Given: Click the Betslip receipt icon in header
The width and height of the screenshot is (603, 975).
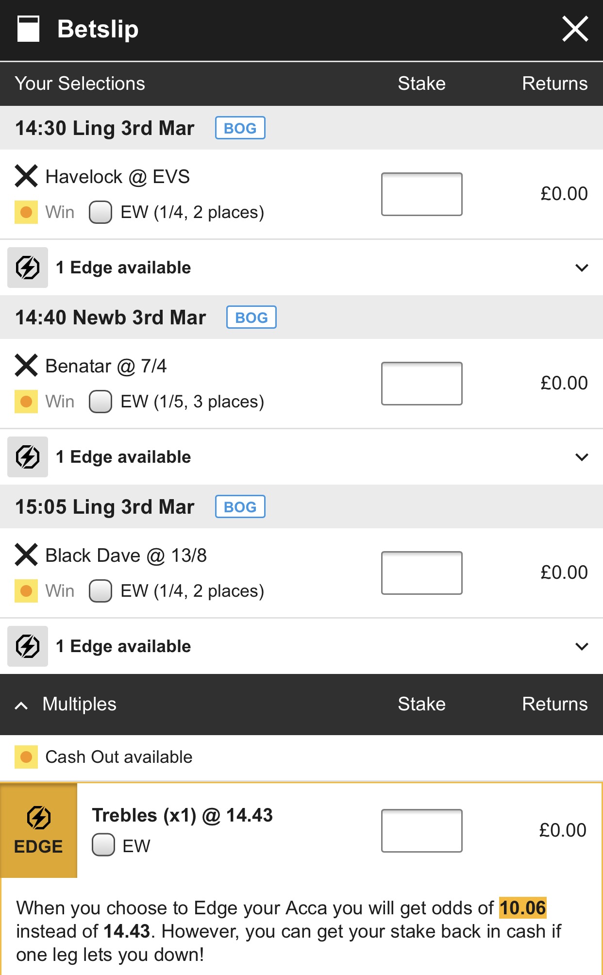Looking at the screenshot, I should tap(28, 29).
